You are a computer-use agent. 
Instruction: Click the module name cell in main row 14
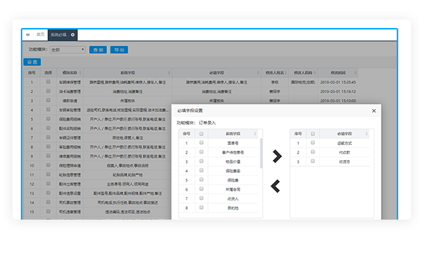click(70, 203)
